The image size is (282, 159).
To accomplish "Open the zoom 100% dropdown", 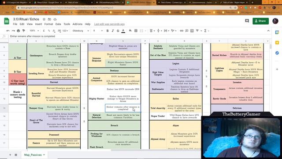I will pyautogui.click(x=34, y=31).
